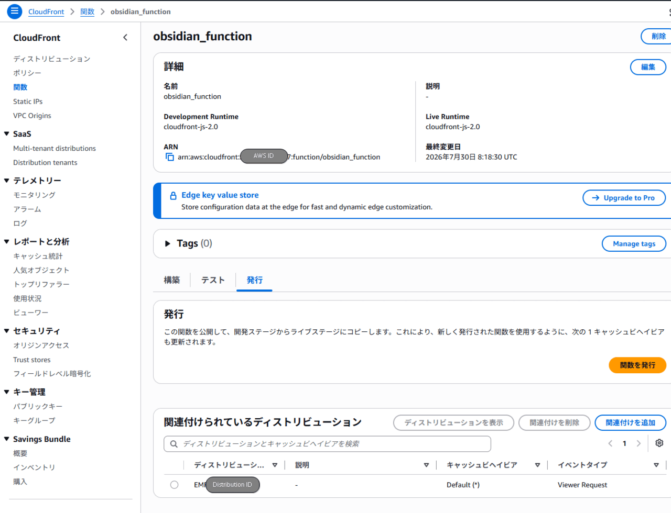Image resolution: width=671 pixels, height=513 pixels.
Task: Focus the distribution search field
Action: tap(327, 444)
